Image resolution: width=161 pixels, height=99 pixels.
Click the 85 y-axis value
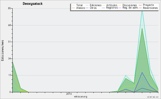coord(9,8)
